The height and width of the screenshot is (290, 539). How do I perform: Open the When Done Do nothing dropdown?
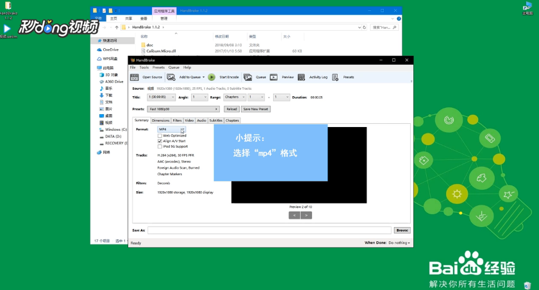click(x=399, y=243)
